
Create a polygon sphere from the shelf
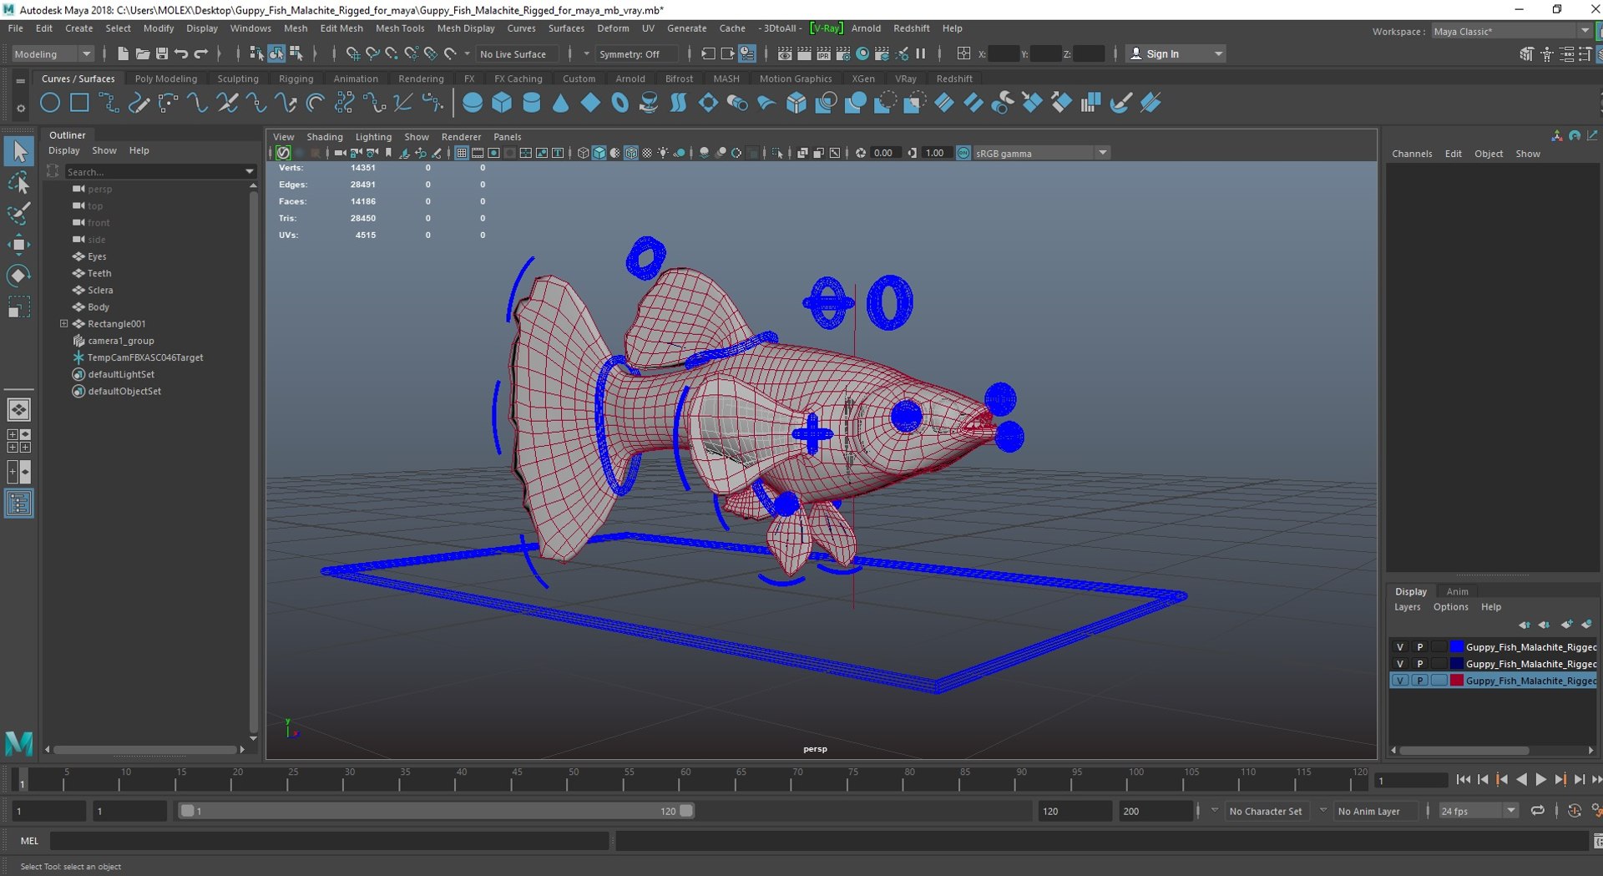click(473, 103)
